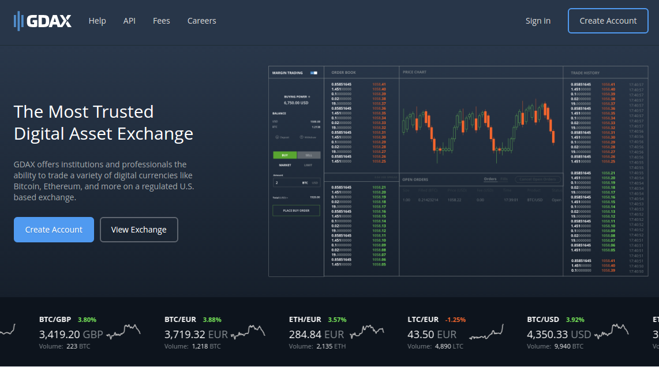Click the 3.88% change value
Screen dimensions: 659x367
(212, 320)
